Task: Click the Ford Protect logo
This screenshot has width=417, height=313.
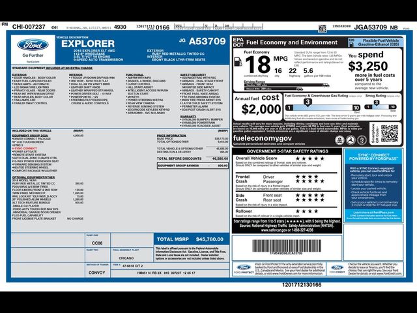Action: click(x=244, y=269)
